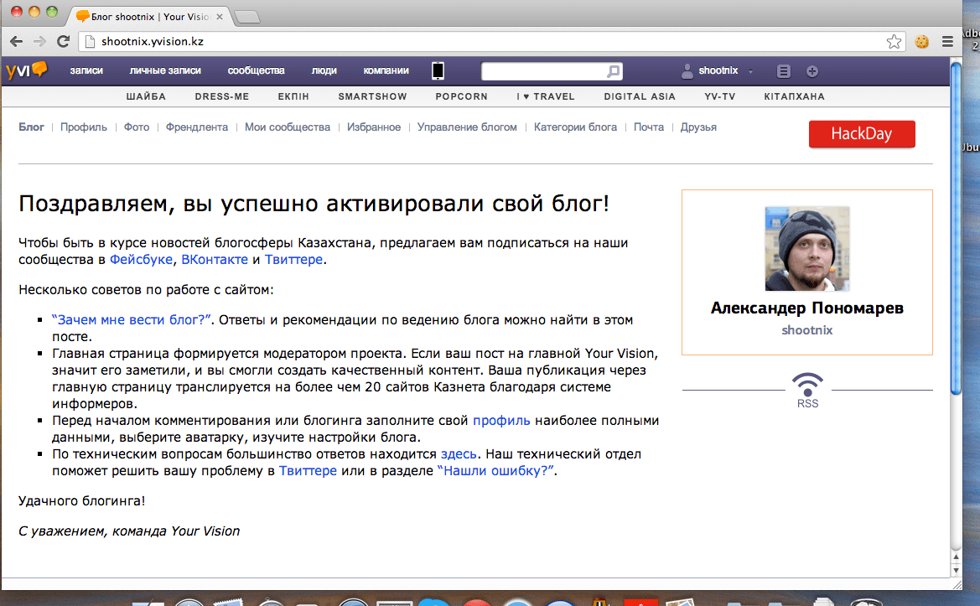Follow the Твиттере link in first paragraph
The height and width of the screenshot is (606, 980).
pyautogui.click(x=293, y=259)
